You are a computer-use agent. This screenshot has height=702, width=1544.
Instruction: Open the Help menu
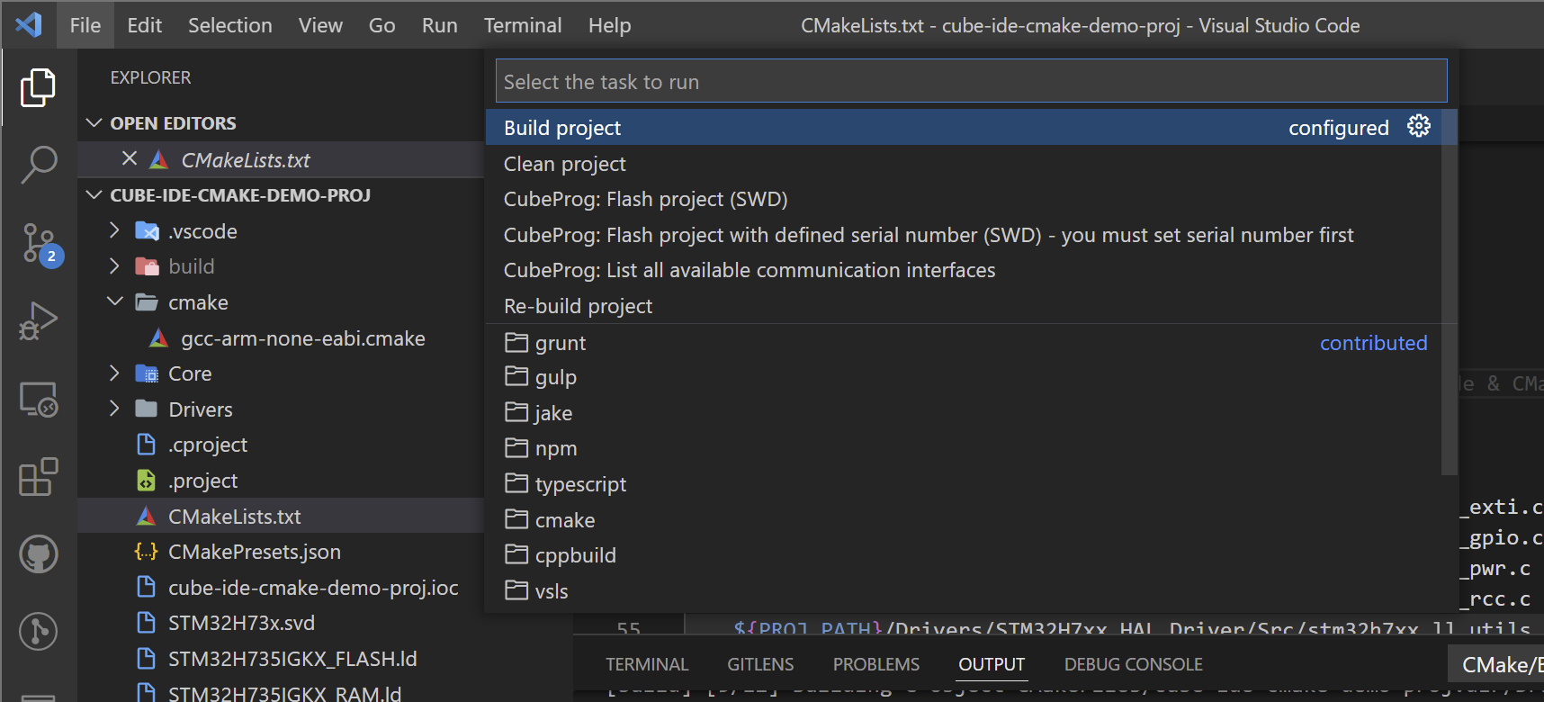[x=610, y=25]
